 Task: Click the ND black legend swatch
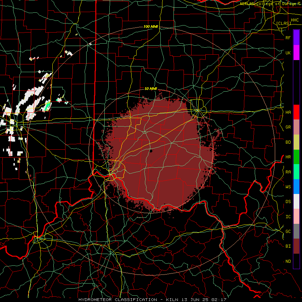tap(296, 261)
